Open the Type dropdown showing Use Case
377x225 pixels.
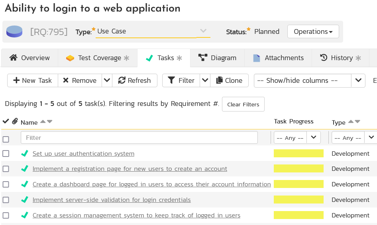(x=153, y=31)
